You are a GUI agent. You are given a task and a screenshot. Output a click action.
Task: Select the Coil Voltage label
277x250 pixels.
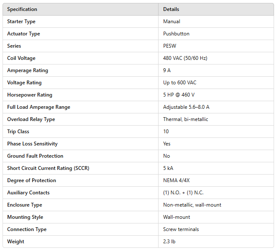[21, 58]
